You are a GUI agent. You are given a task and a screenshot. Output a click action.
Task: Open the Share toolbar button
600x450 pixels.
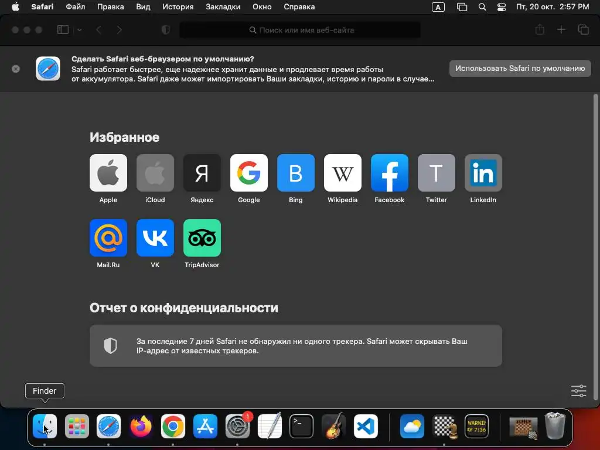(540, 29)
